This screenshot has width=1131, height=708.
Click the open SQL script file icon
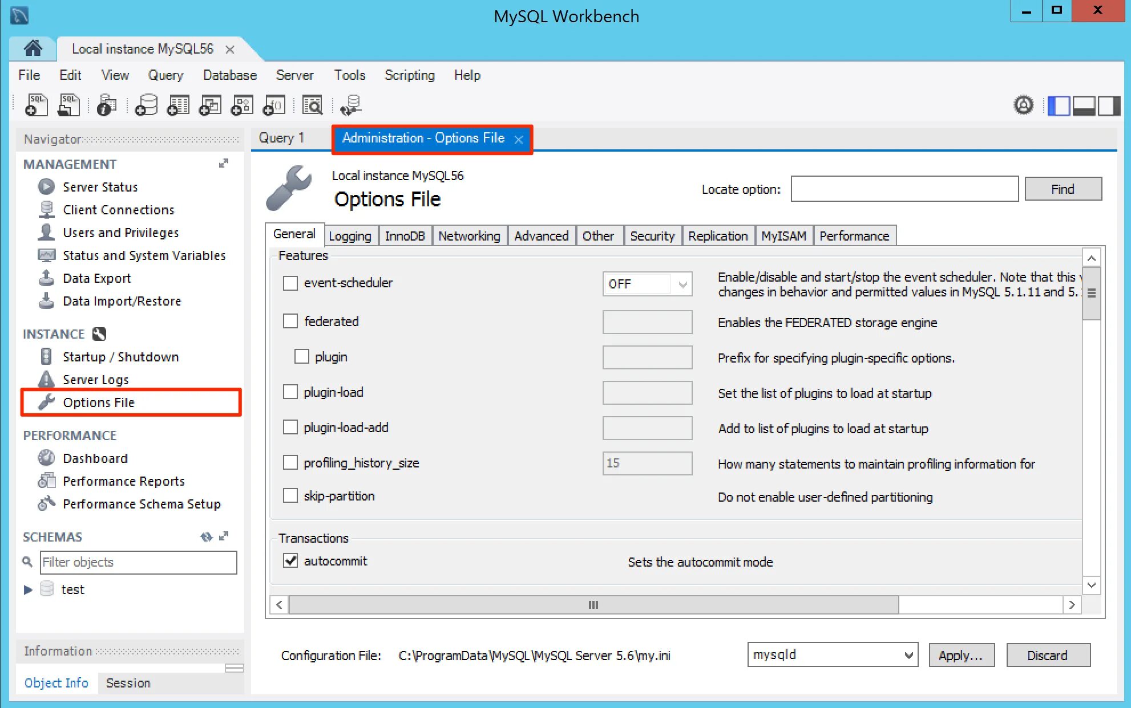(69, 105)
